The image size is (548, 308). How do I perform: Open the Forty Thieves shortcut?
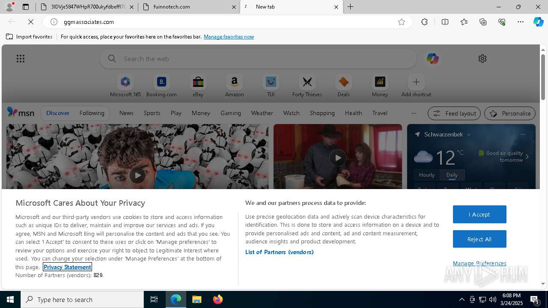tap(307, 86)
